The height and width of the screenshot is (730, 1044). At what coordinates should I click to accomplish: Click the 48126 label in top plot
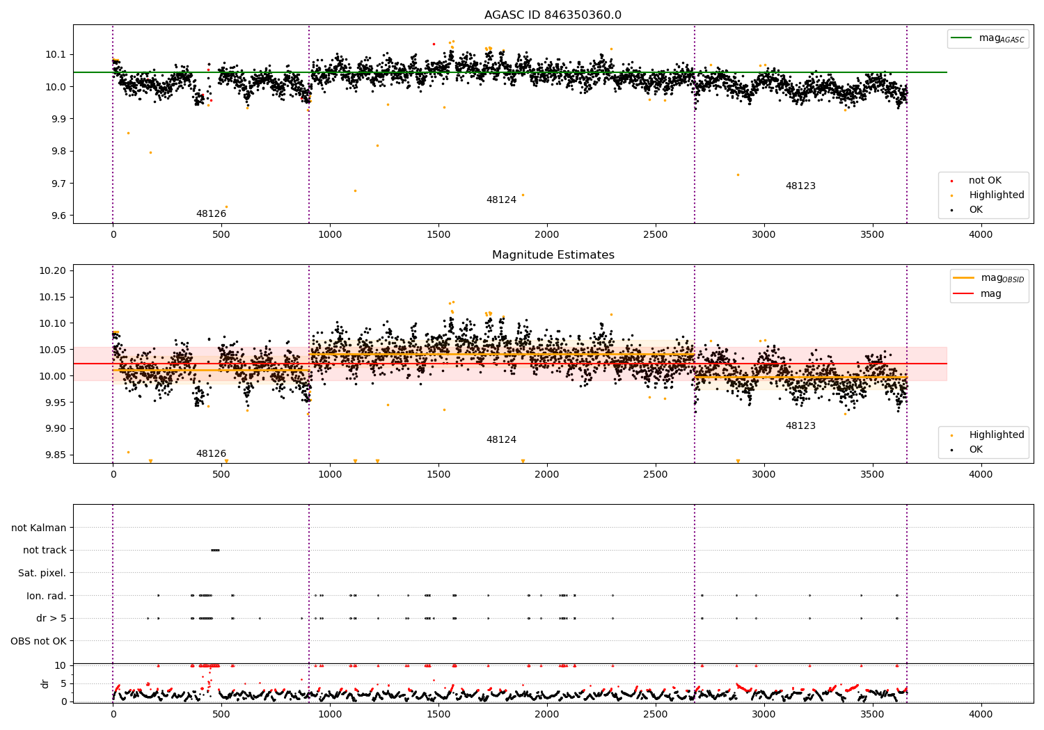click(211, 214)
